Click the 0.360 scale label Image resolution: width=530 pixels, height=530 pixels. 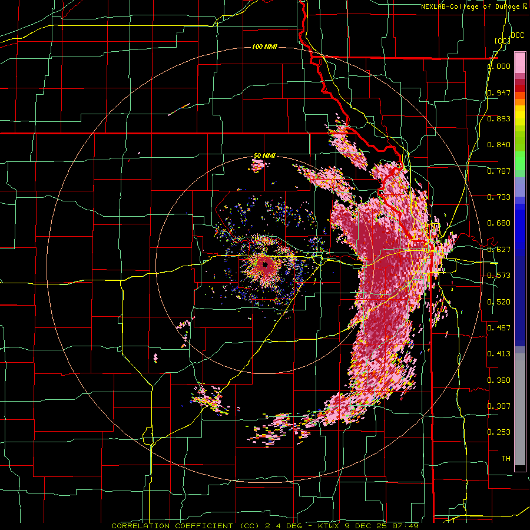coord(499,380)
